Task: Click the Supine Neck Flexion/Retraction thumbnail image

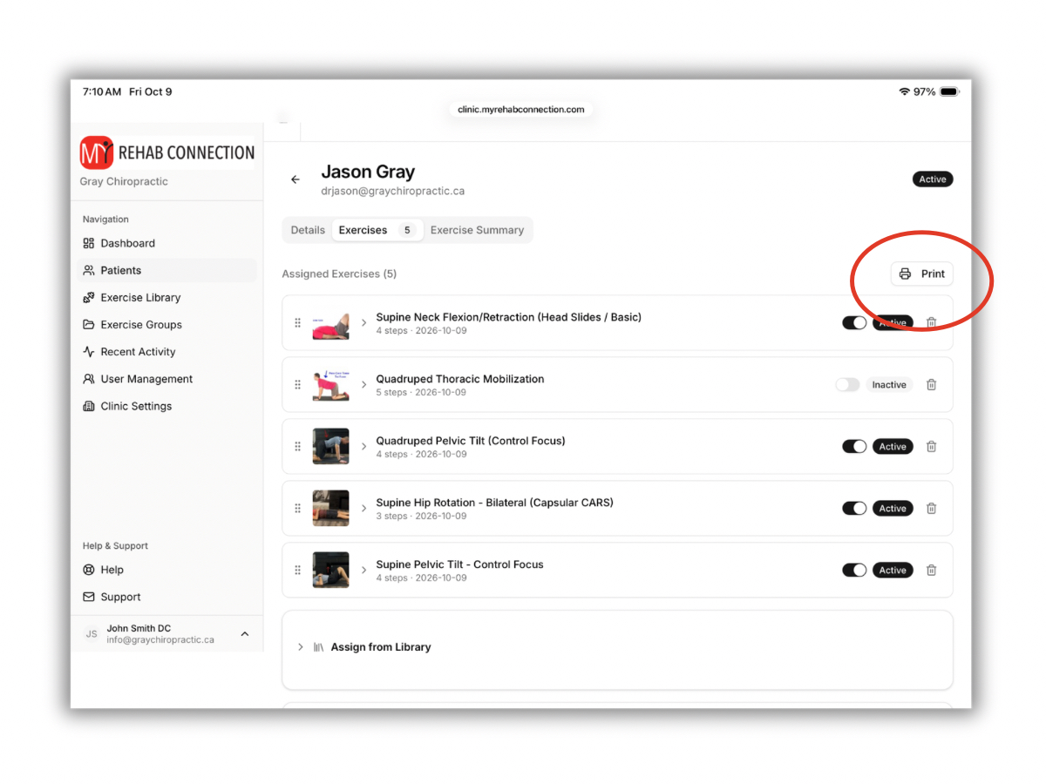Action: [x=330, y=322]
